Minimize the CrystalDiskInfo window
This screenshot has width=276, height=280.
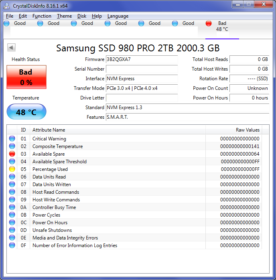[238, 4]
